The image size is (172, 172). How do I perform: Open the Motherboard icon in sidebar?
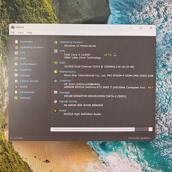16,64
